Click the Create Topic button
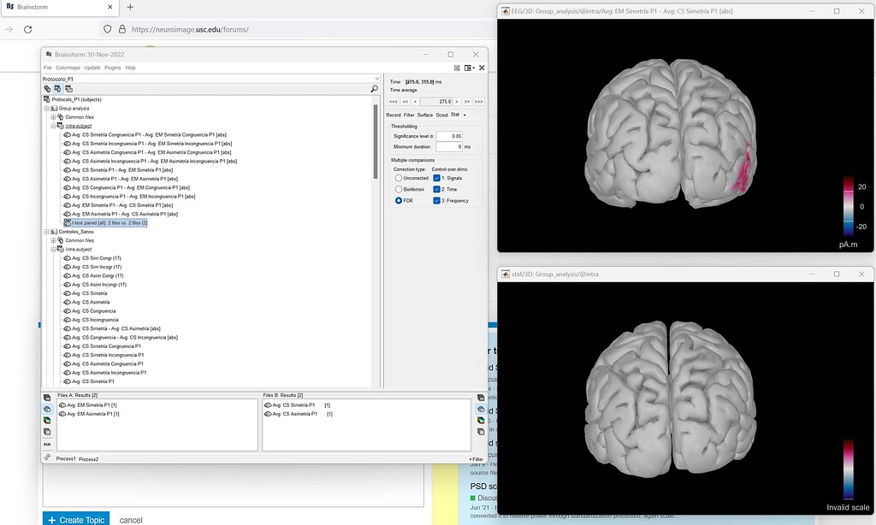This screenshot has height=525, width=876. pos(76,520)
